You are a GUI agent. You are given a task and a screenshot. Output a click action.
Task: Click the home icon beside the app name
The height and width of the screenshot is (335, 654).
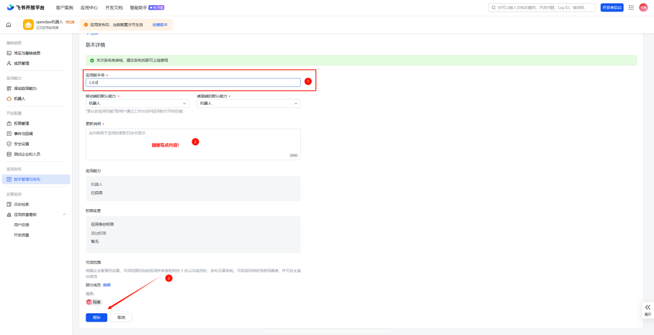tap(9, 24)
